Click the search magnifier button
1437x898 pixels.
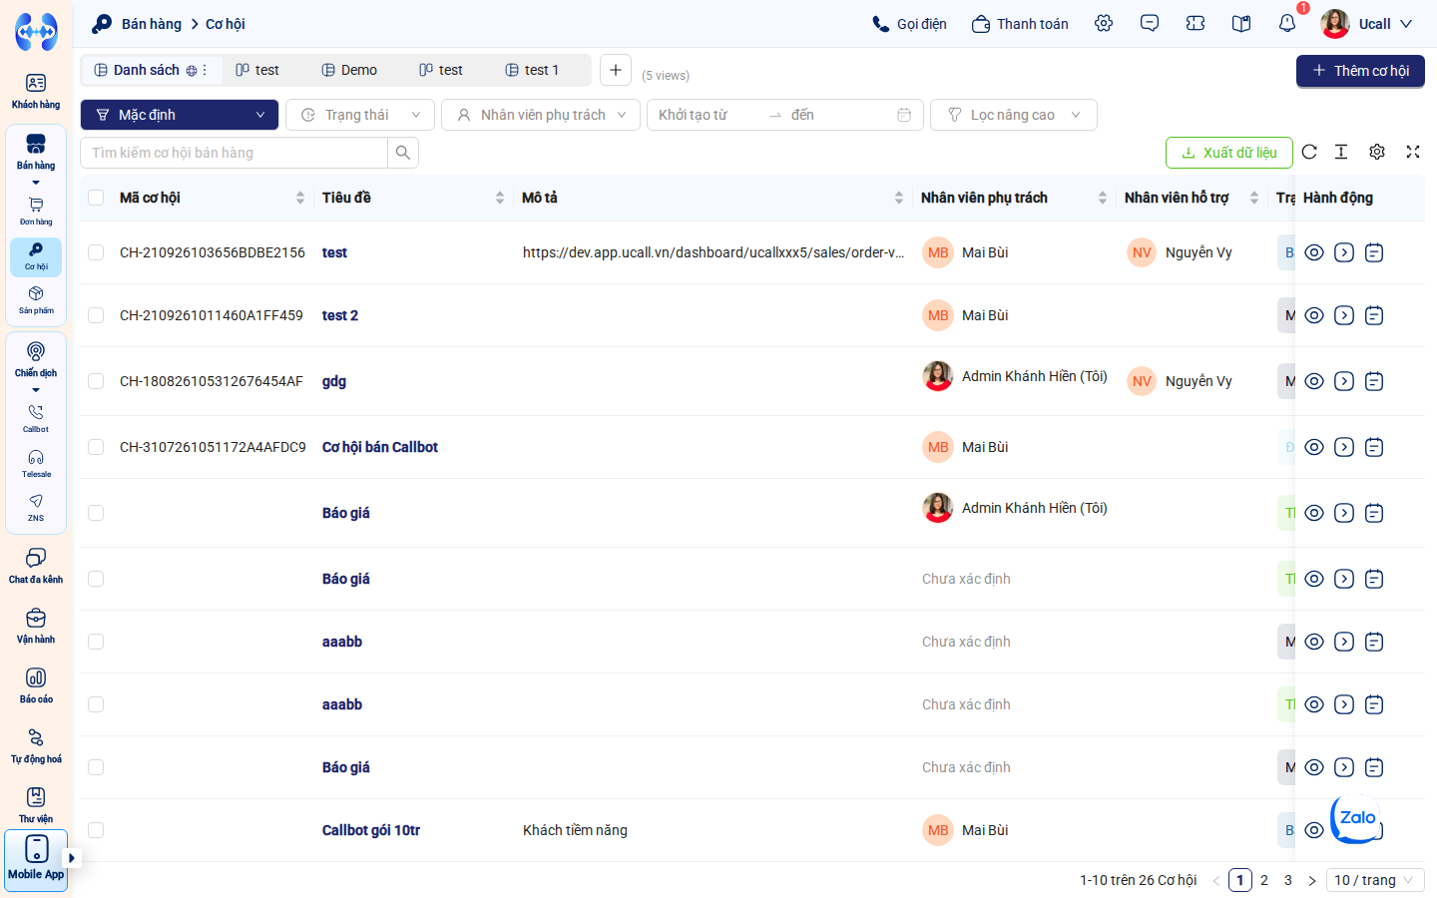[403, 153]
